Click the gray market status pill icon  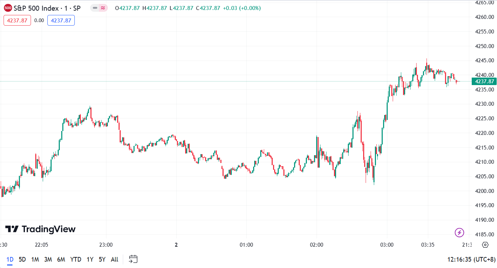pyautogui.click(x=95, y=8)
